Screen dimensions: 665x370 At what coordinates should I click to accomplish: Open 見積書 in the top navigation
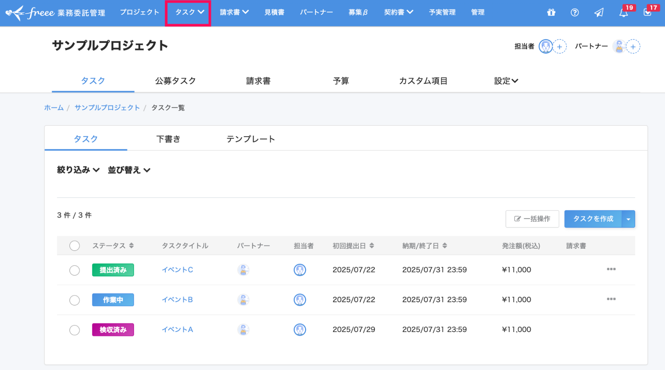[x=275, y=13]
